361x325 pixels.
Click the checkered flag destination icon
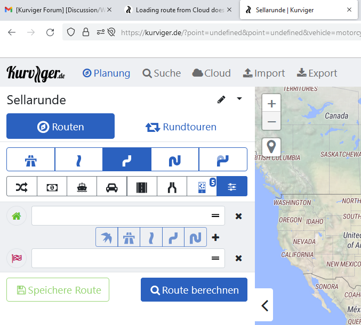[x=16, y=259]
